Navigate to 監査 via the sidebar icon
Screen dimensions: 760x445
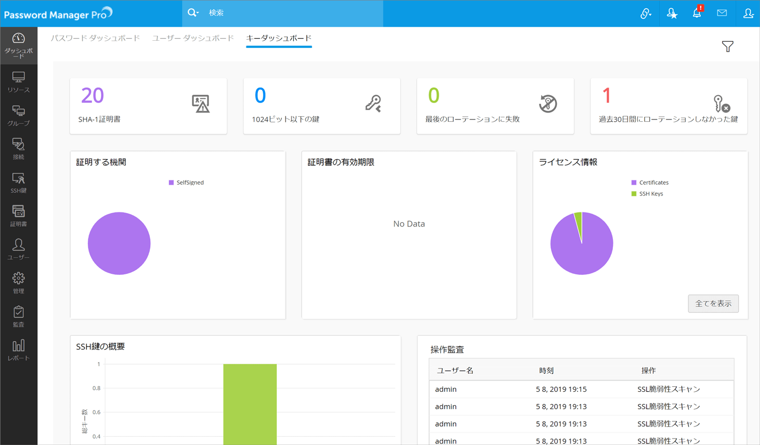tap(18, 316)
